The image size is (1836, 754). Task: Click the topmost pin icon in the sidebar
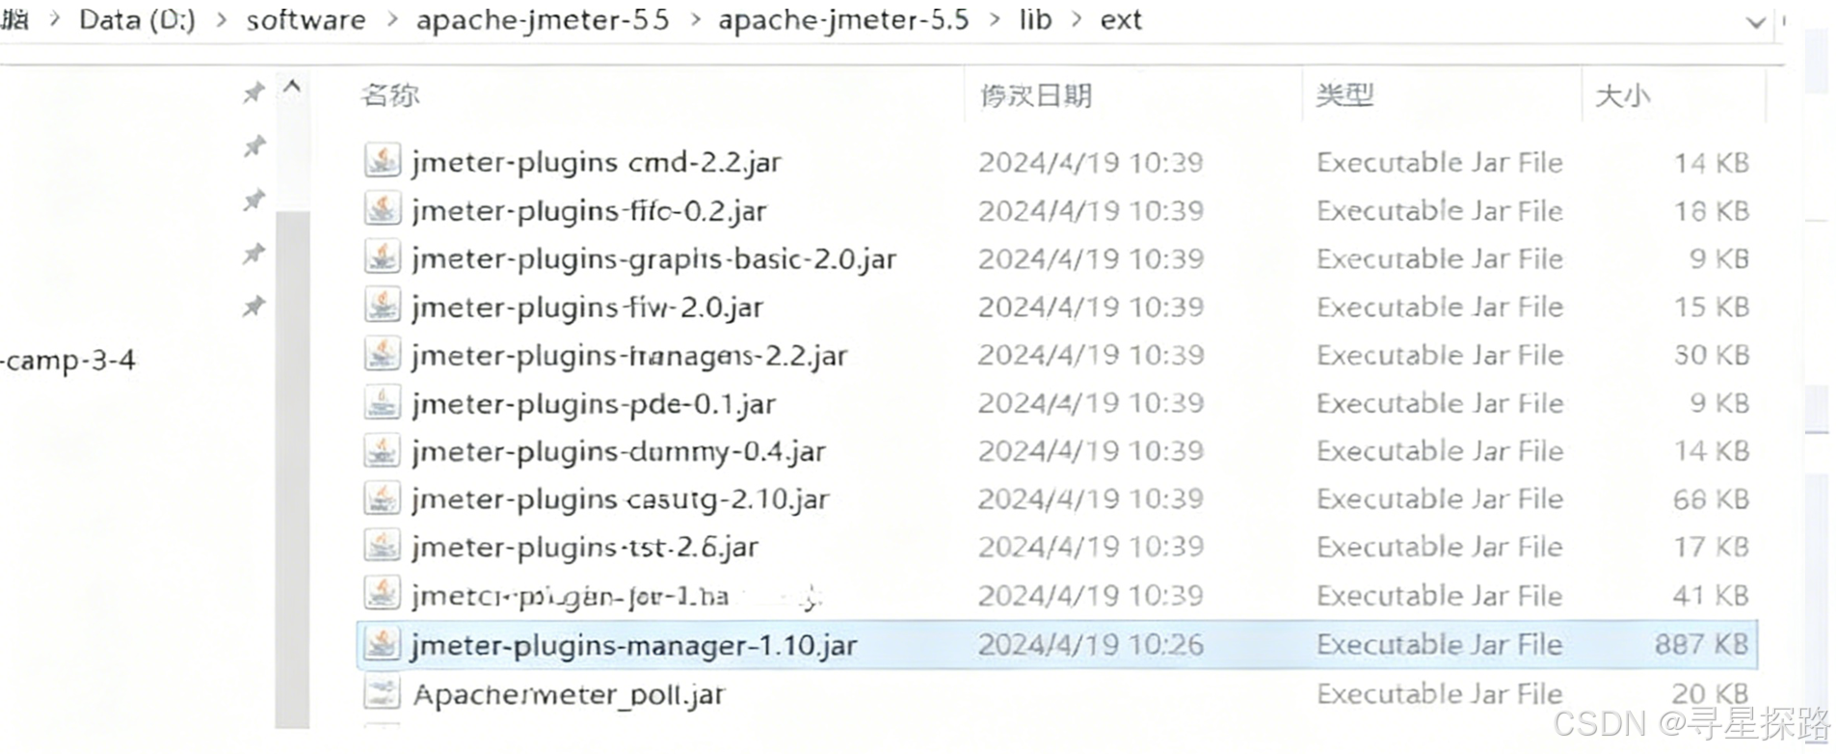coord(253,94)
